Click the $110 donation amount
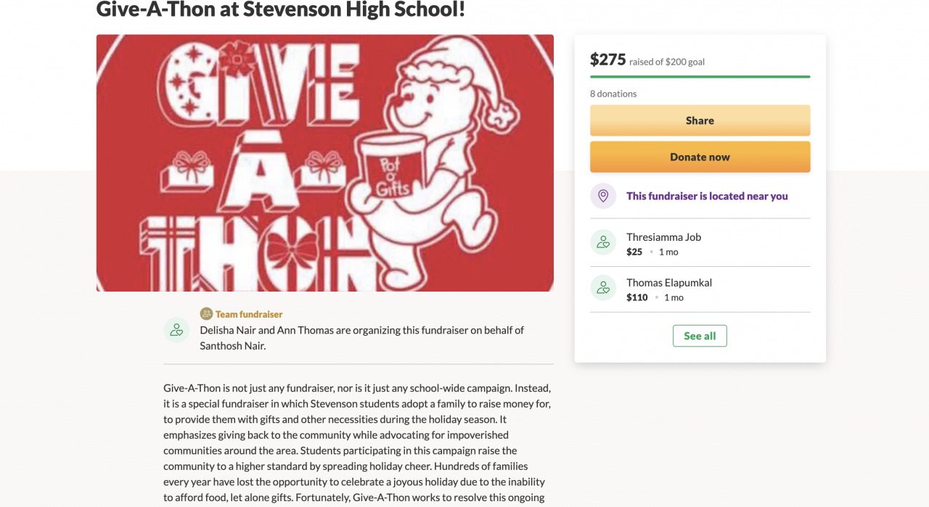 637,297
